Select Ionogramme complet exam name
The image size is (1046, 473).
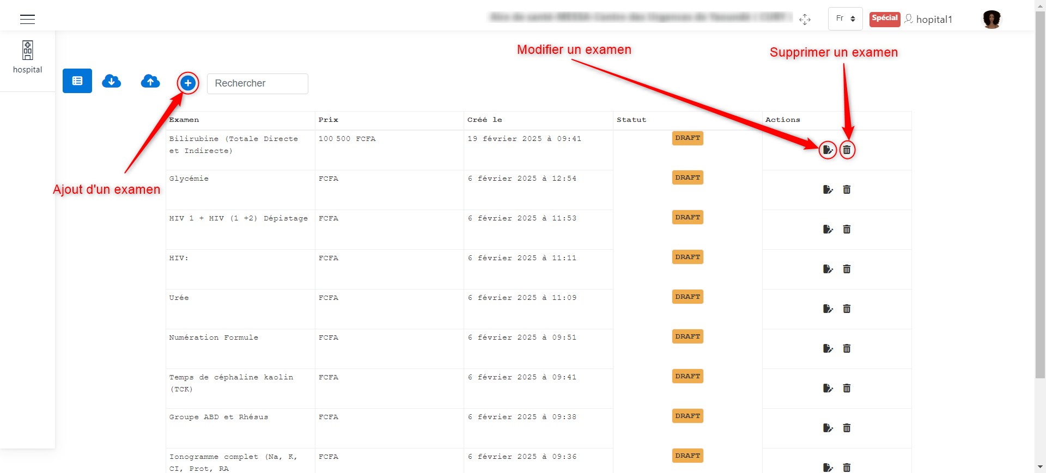pyautogui.click(x=233, y=463)
